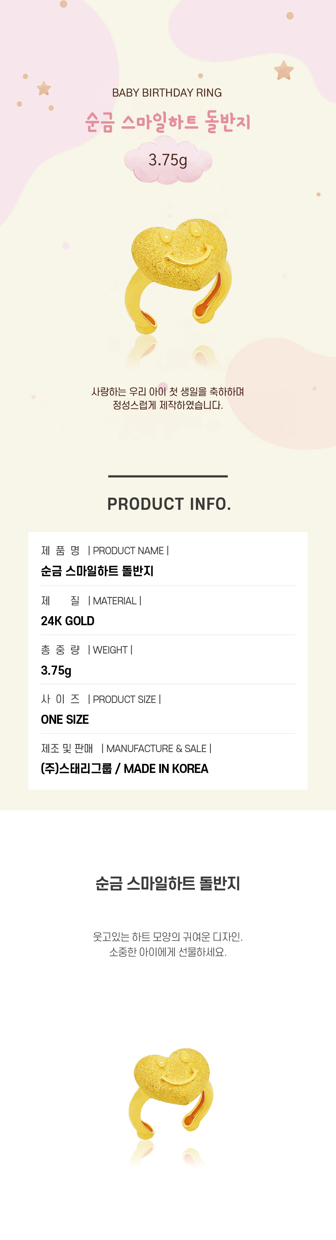Click the PRODUCT NAME label row
Screen dimensions: 336x1240
(x=105, y=551)
